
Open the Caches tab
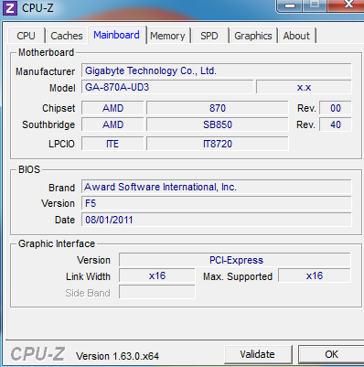[67, 36]
